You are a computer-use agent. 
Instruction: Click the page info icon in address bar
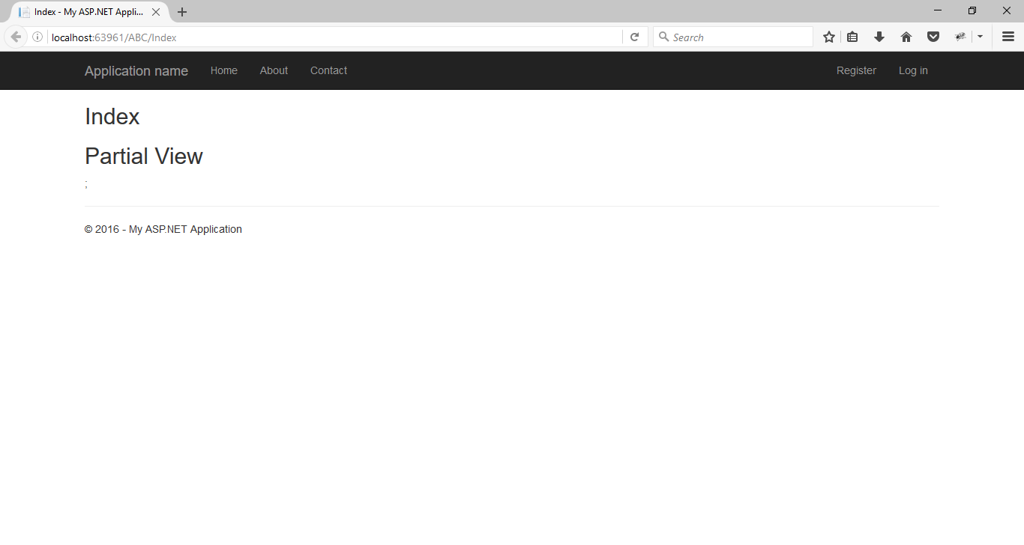[x=37, y=36]
